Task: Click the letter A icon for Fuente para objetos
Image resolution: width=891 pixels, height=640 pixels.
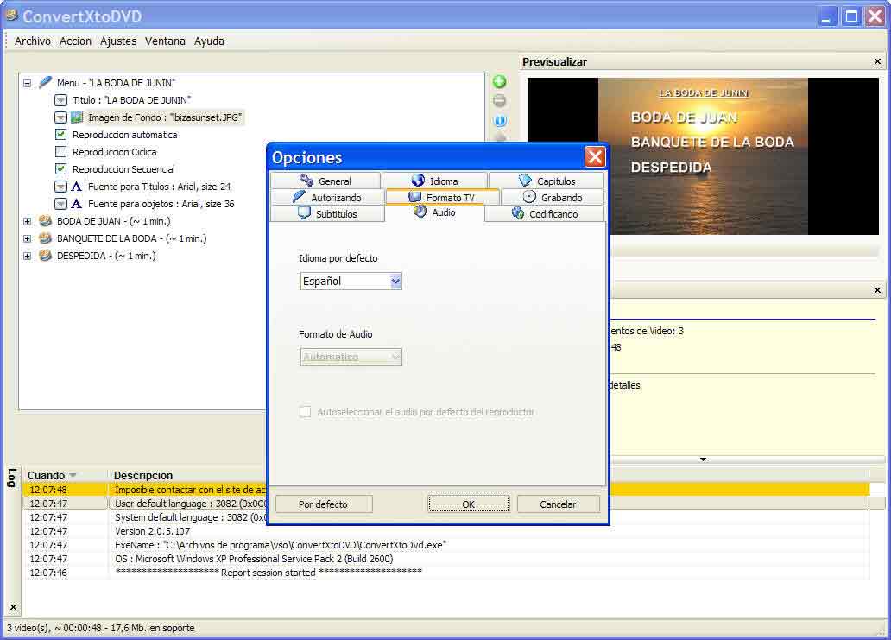Action: point(76,204)
